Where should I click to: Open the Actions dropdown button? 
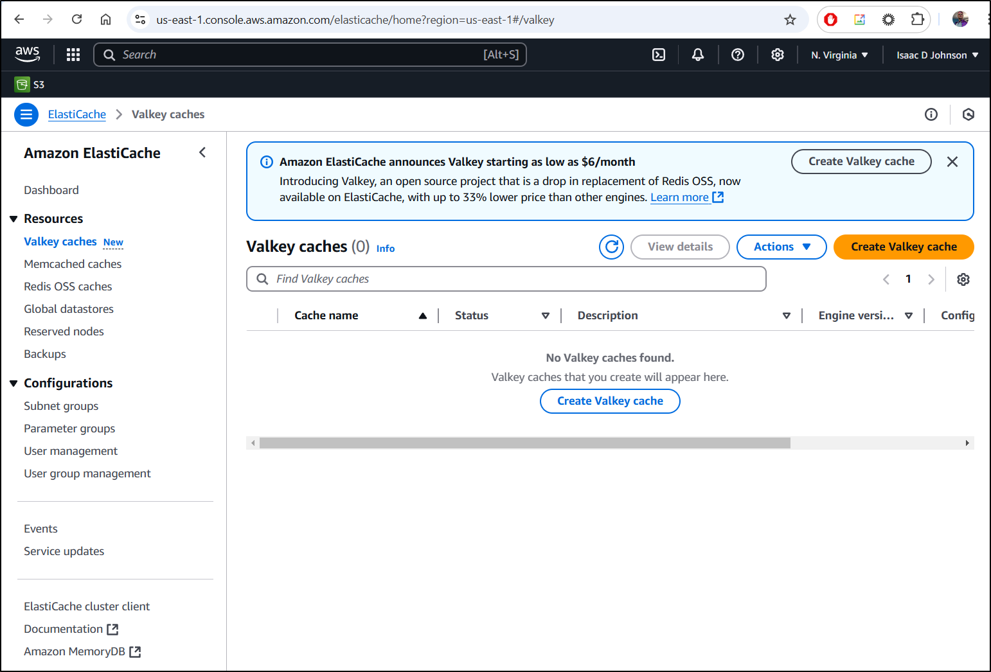pyautogui.click(x=781, y=247)
